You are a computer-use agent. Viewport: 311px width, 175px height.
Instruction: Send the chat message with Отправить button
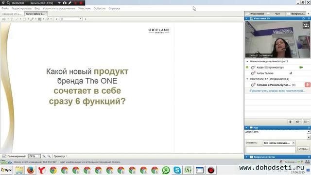coord(303,149)
